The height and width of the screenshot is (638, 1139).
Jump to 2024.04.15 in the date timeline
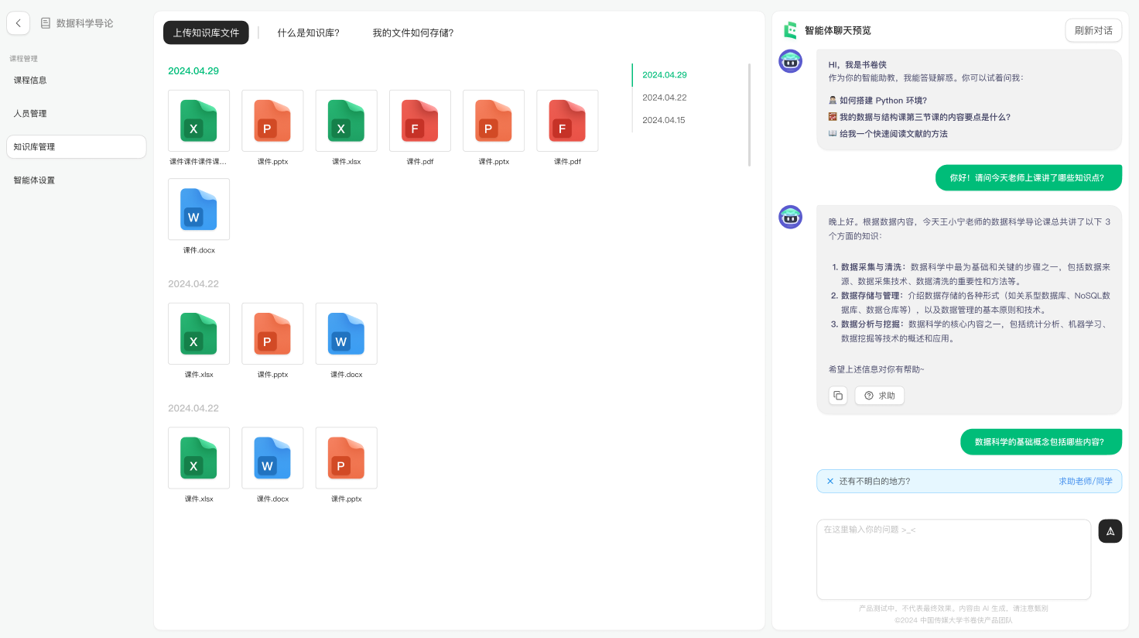(x=664, y=120)
